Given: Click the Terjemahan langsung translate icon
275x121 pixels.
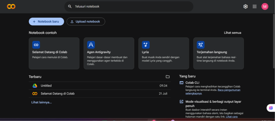Looking at the screenshot, I should [201, 45].
